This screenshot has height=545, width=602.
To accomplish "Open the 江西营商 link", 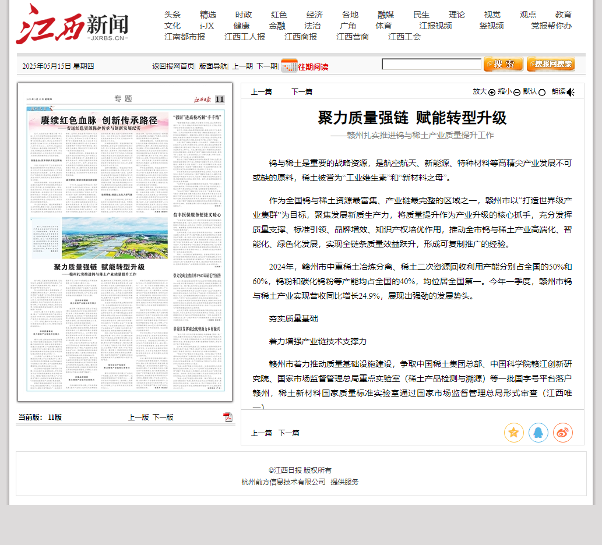I will [353, 37].
